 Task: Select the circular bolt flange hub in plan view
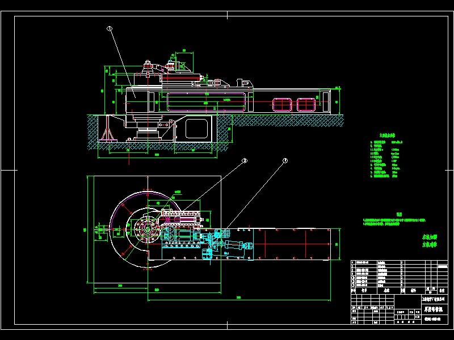(x=148, y=229)
